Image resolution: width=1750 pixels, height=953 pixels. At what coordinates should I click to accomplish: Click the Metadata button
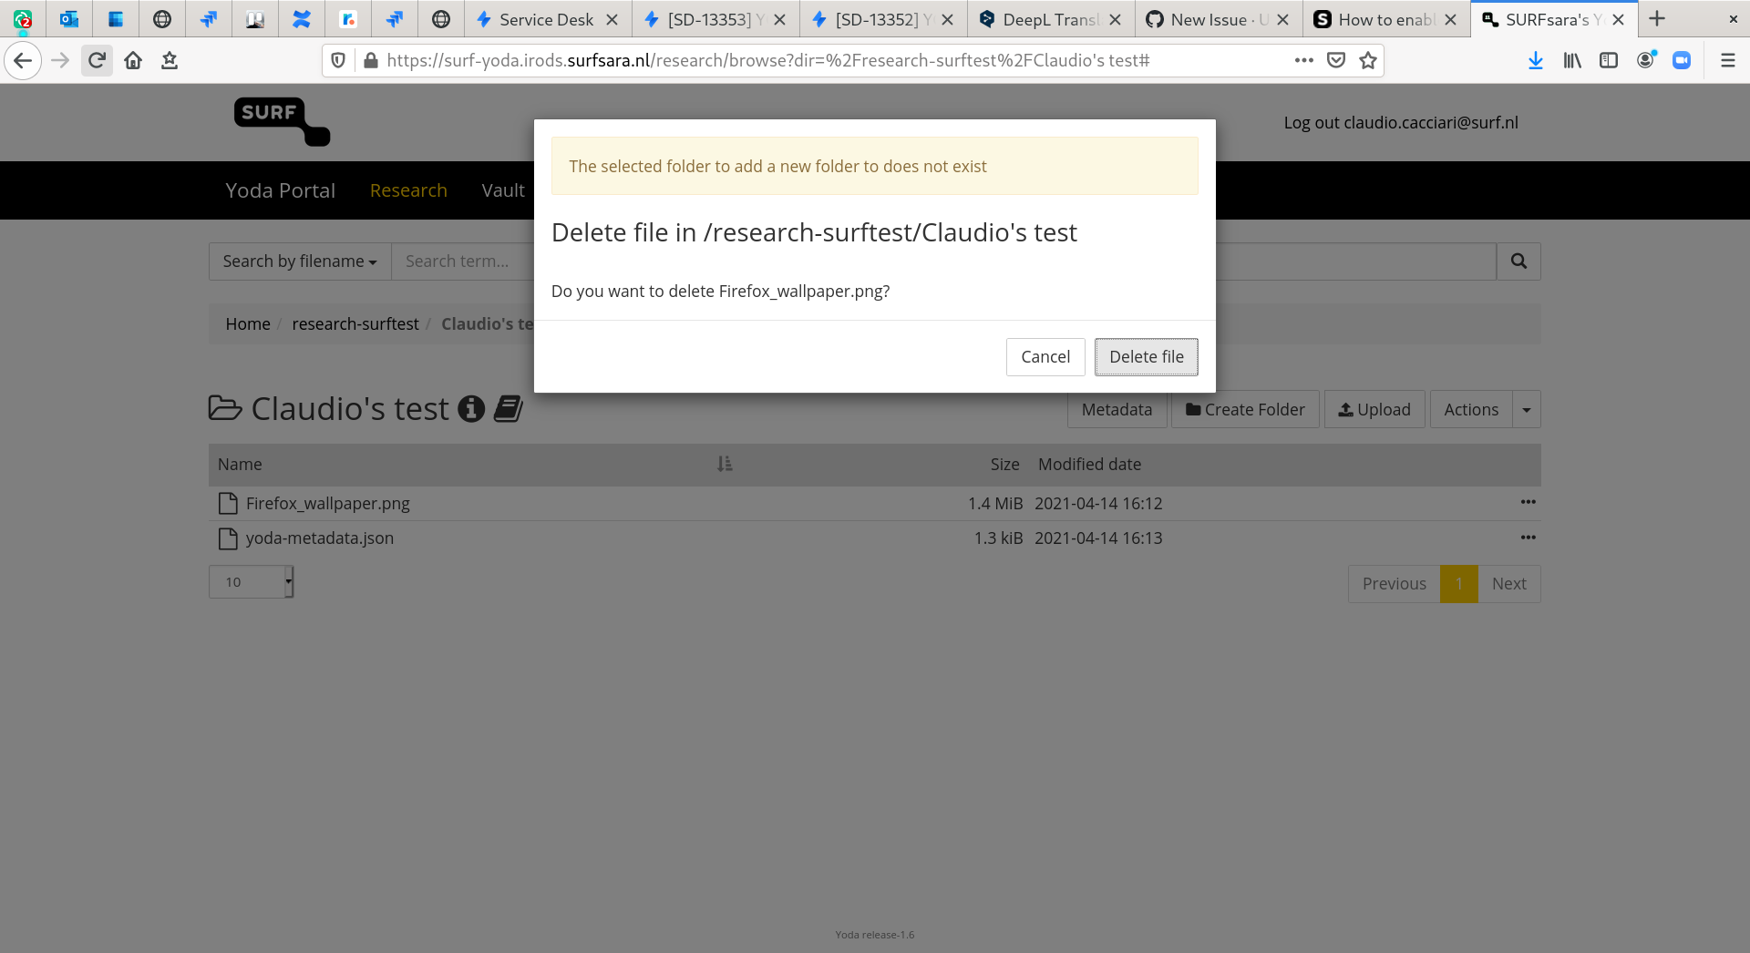(x=1117, y=410)
